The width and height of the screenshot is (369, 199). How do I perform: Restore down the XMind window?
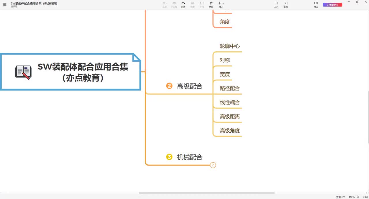[x=357, y=2]
